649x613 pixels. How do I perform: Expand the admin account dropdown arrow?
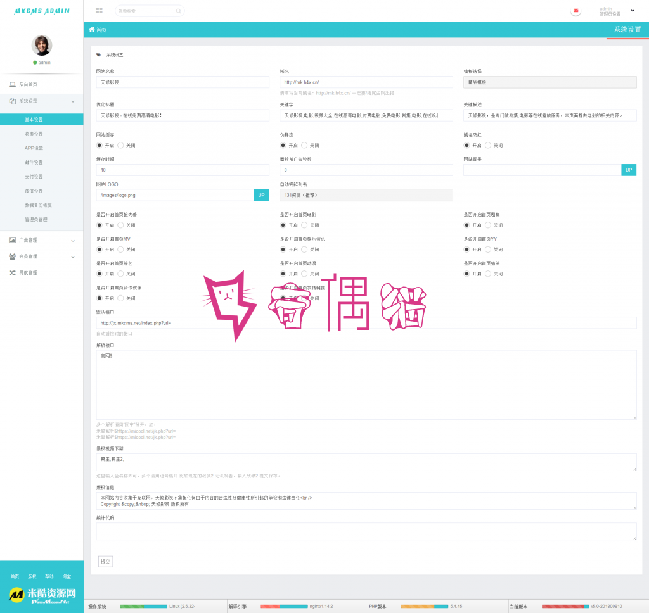tap(633, 11)
